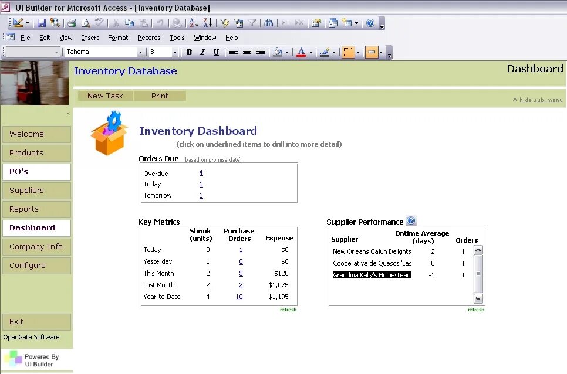Open the View mode dropdown arrow

coord(28,23)
